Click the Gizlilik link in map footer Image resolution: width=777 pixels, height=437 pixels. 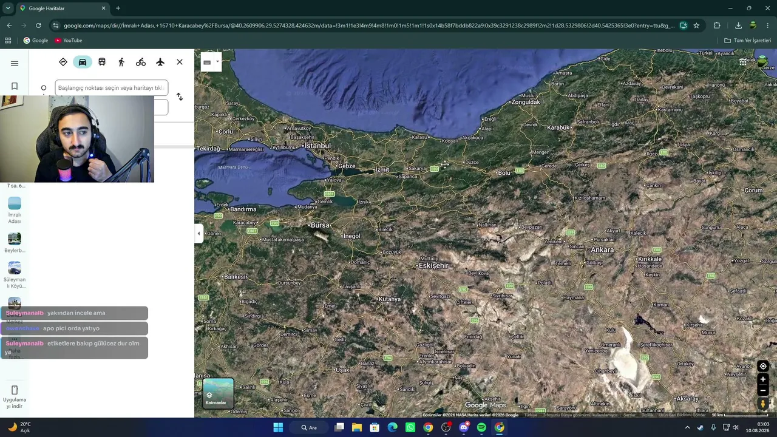coord(647,415)
